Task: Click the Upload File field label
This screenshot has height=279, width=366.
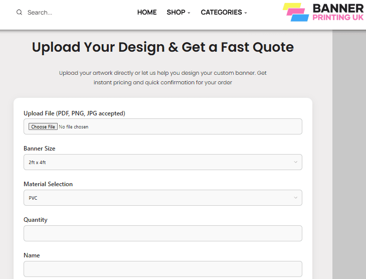Action: coord(74,113)
